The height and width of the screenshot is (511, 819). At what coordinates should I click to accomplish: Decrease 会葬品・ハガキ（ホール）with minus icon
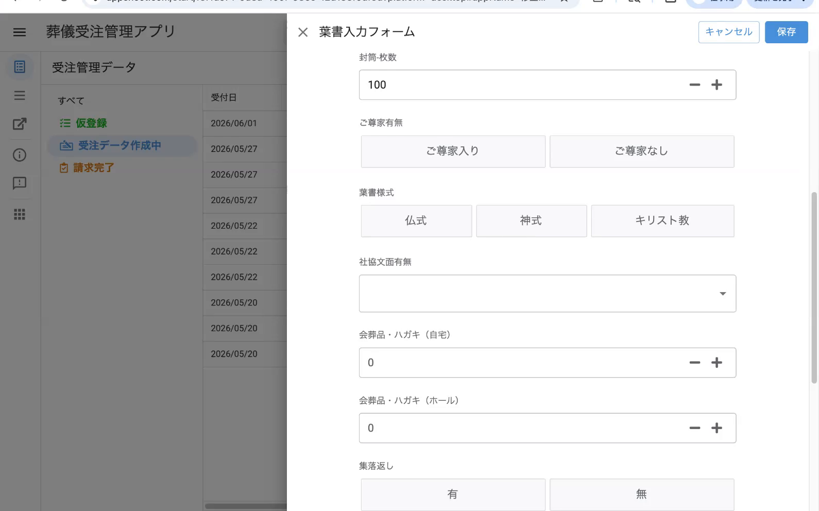695,428
